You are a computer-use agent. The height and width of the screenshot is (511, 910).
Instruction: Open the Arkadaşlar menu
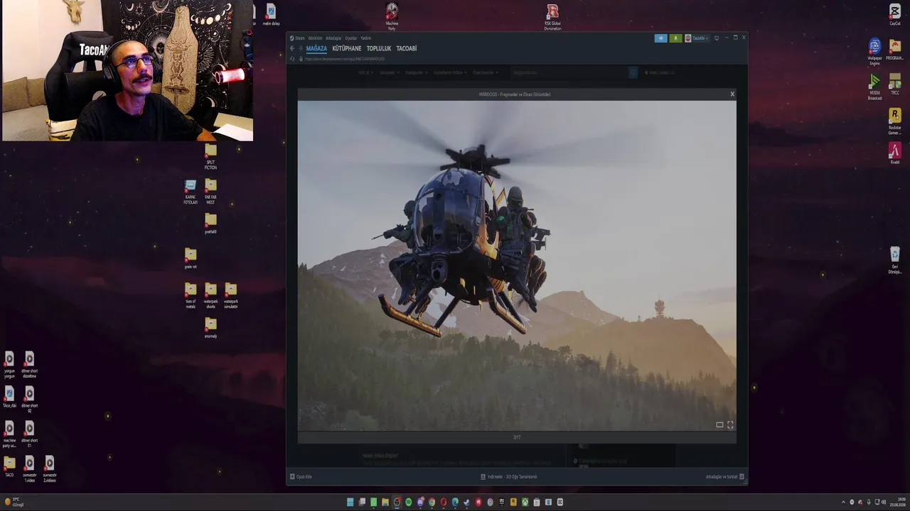pyautogui.click(x=333, y=38)
